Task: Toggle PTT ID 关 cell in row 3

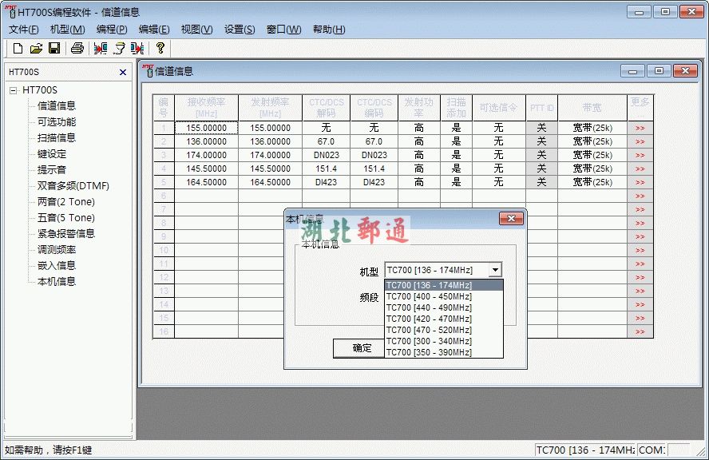Action: tap(541, 155)
